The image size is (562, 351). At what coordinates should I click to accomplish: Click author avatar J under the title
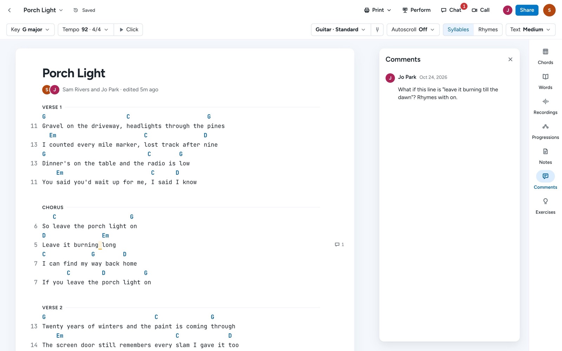point(54,90)
